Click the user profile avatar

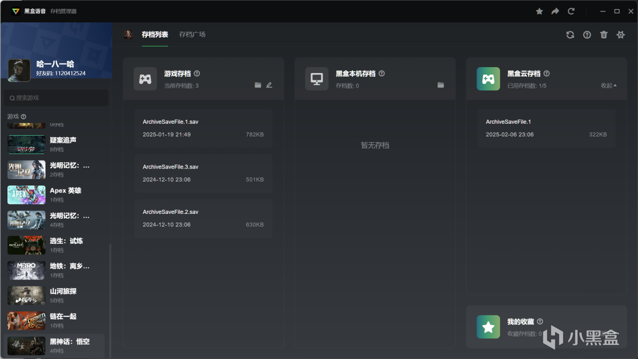(x=19, y=71)
